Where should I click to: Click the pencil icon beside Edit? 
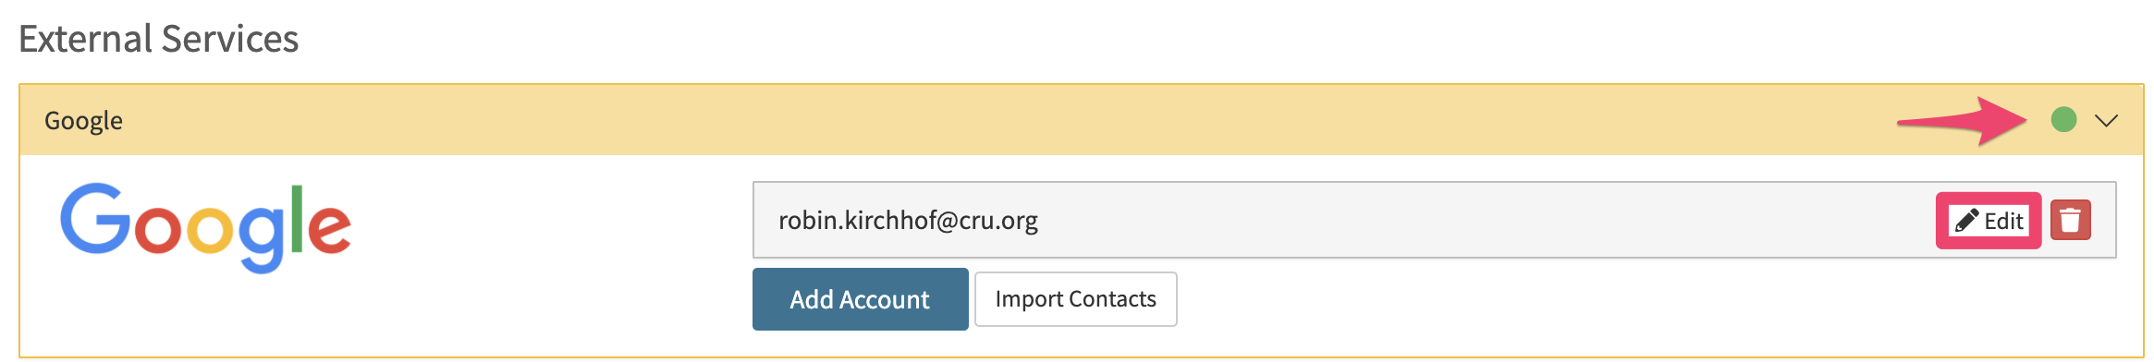tap(1966, 221)
